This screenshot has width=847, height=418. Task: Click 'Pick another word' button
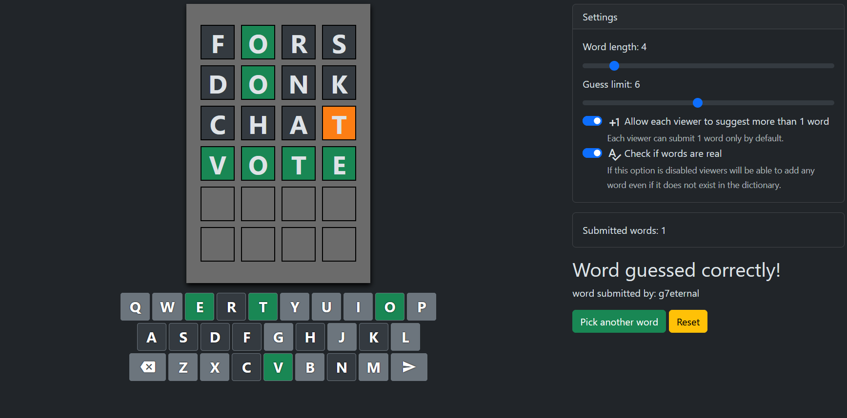[x=619, y=322]
